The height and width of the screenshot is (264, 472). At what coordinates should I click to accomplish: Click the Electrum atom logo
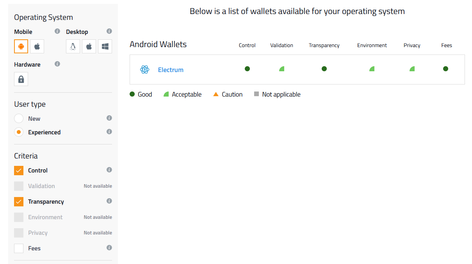144,70
